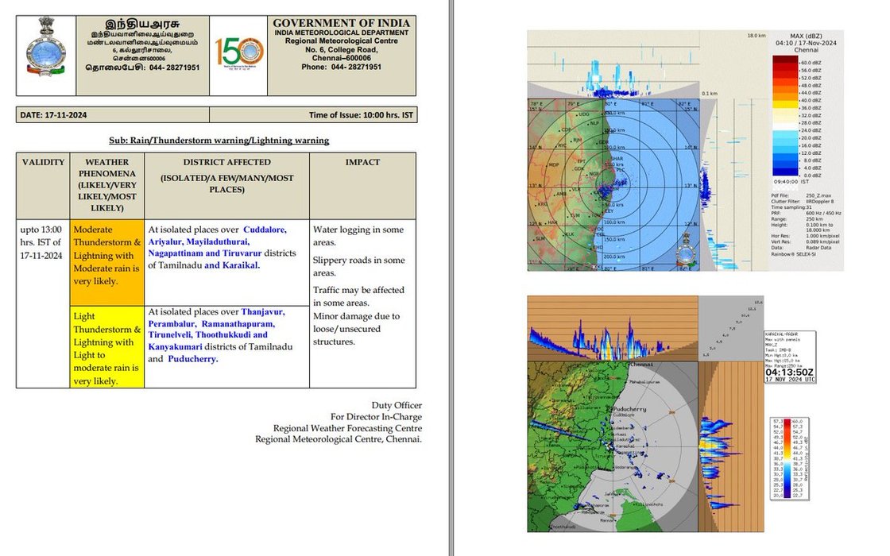The height and width of the screenshot is (556, 890).
Task: Click 'Traffic may be affected' impact text
Action: tap(358, 290)
